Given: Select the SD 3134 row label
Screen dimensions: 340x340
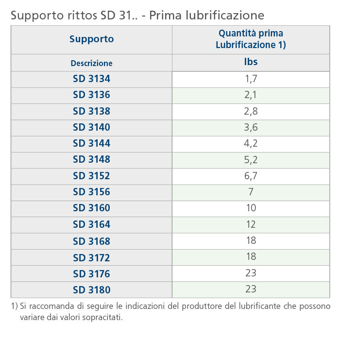Looking at the screenshot, I should [91, 79].
